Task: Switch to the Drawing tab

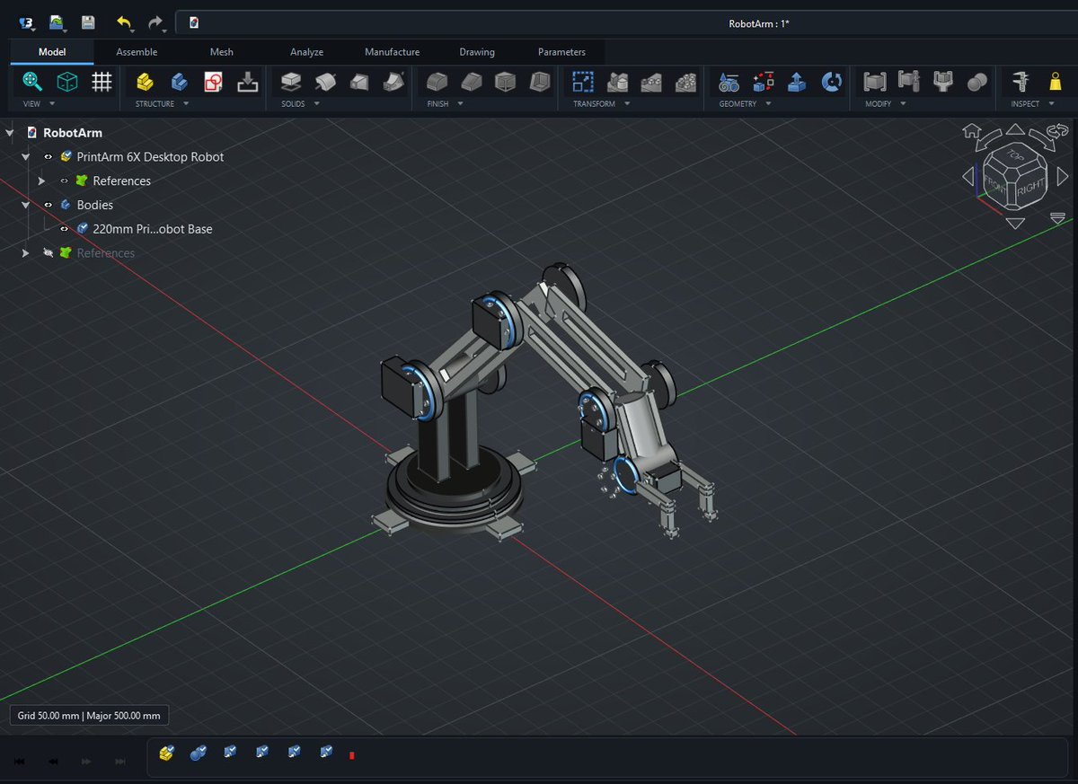Action: tap(477, 52)
